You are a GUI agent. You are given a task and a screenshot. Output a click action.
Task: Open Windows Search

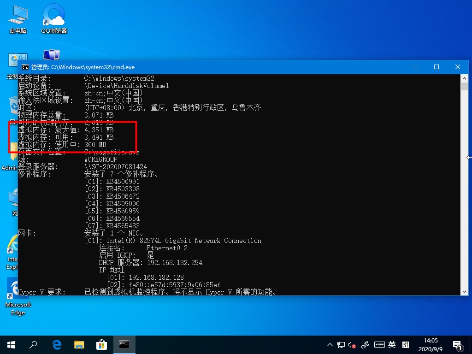coord(33,344)
